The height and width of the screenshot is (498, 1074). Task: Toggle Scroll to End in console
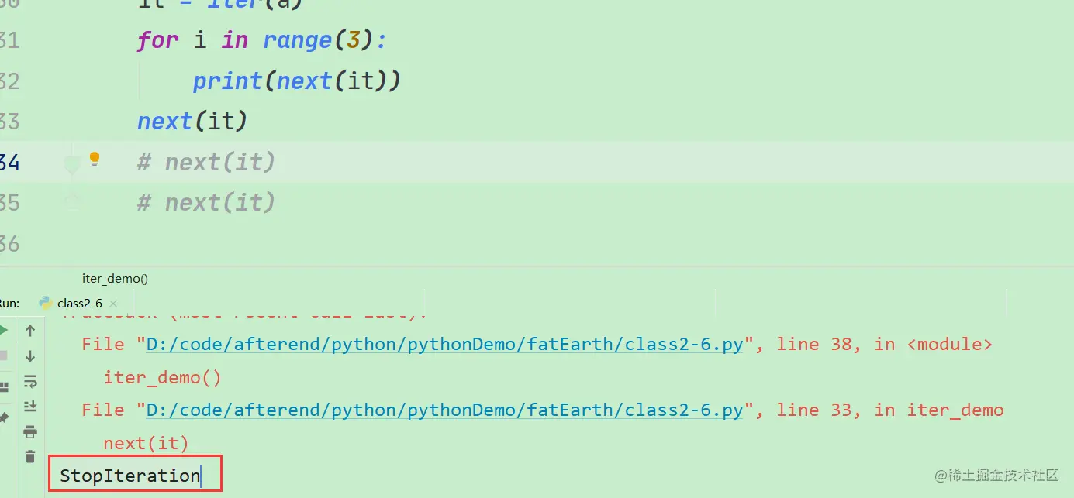[x=30, y=406]
